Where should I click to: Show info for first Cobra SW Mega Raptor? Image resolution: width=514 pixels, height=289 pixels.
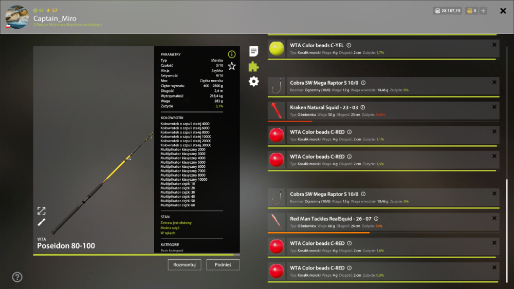(363, 83)
